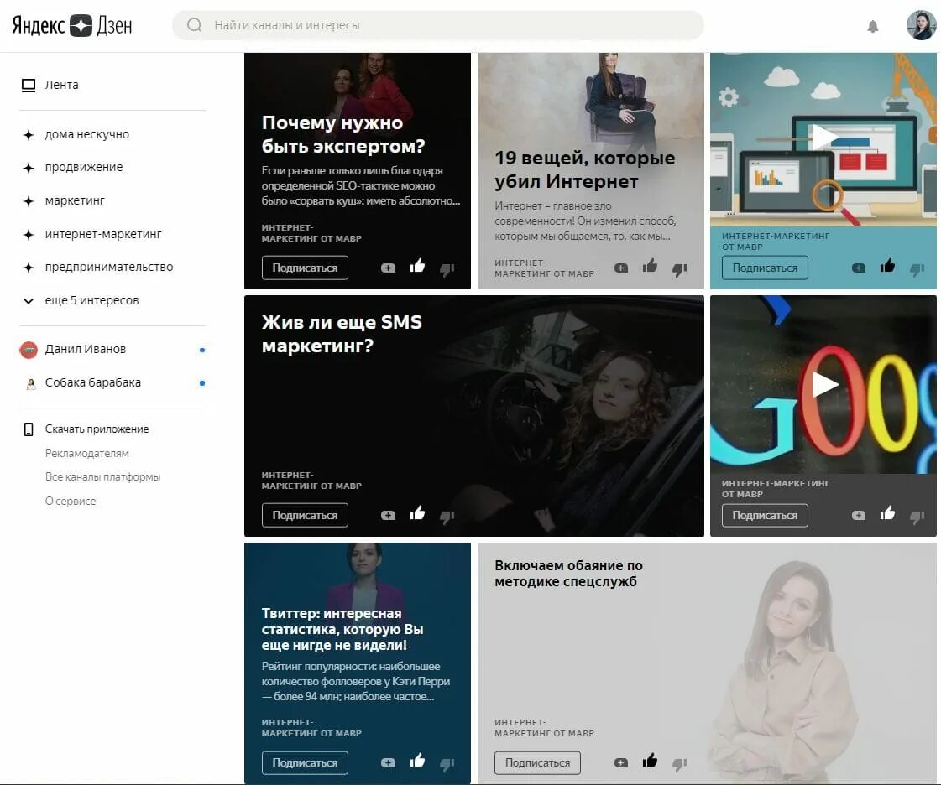Dislike the SMS маркетинг card
Image resolution: width=941 pixels, height=785 pixels.
coord(447,517)
